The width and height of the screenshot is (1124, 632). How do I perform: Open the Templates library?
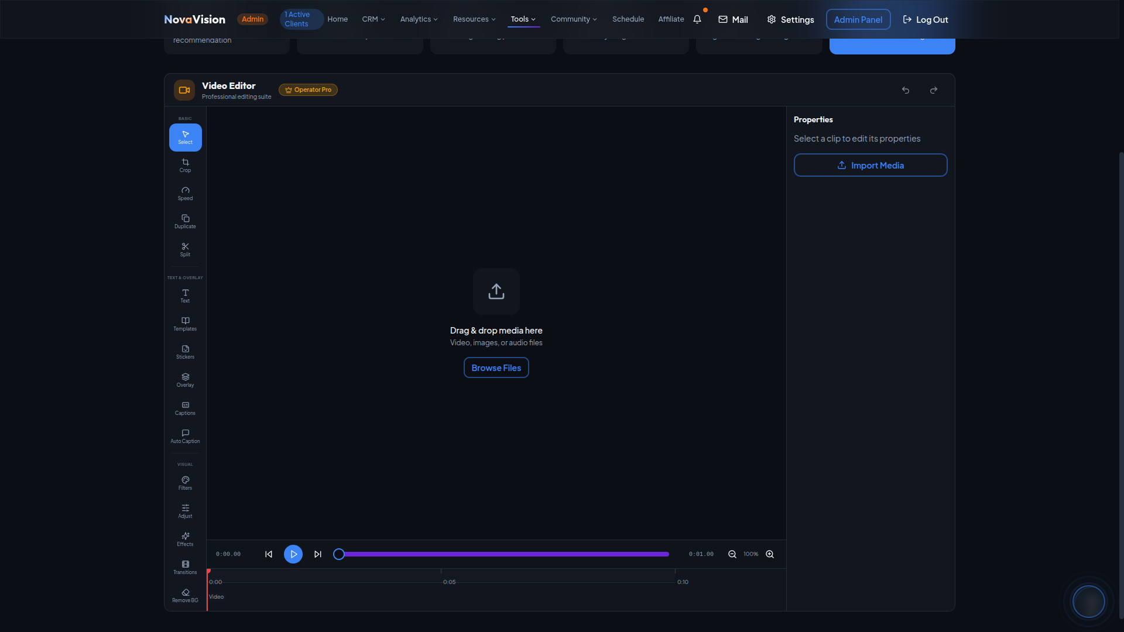[185, 324]
